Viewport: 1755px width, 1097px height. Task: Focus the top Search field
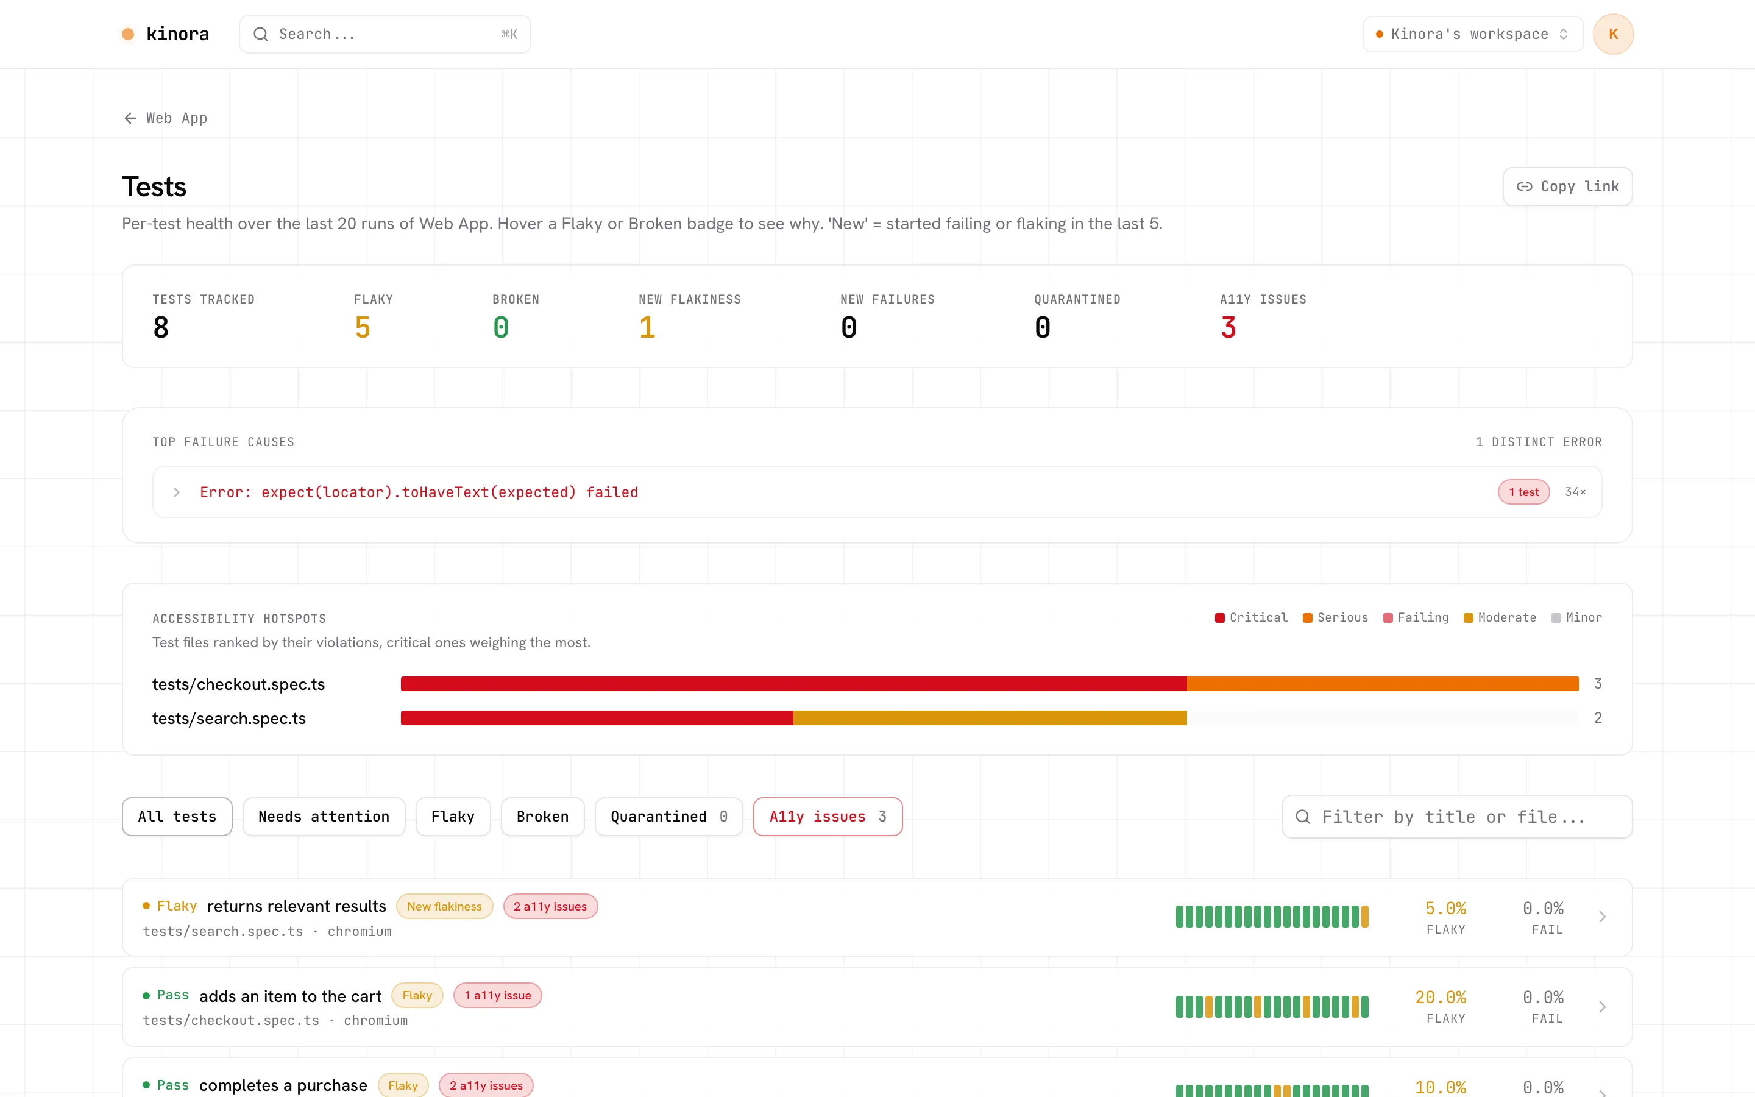385,34
